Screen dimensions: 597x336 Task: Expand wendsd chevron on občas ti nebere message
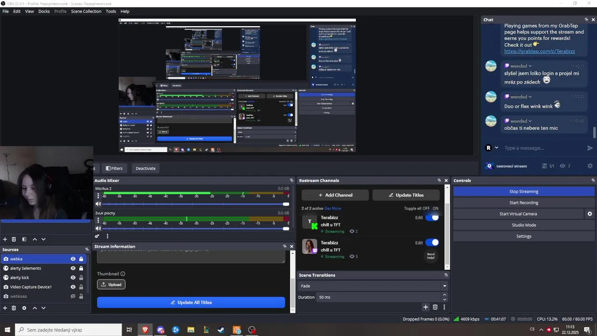click(x=530, y=121)
